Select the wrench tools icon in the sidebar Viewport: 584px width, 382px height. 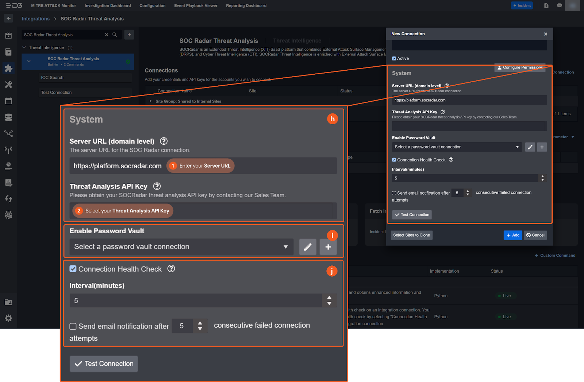pyautogui.click(x=8, y=85)
